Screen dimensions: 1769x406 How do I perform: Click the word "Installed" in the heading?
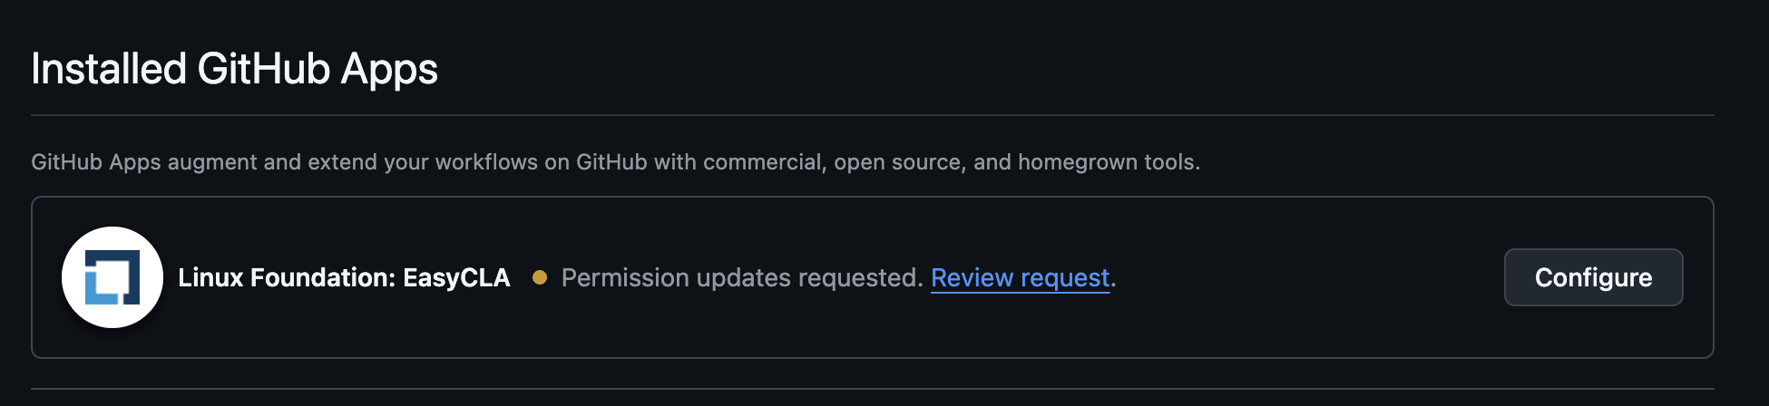click(x=109, y=69)
